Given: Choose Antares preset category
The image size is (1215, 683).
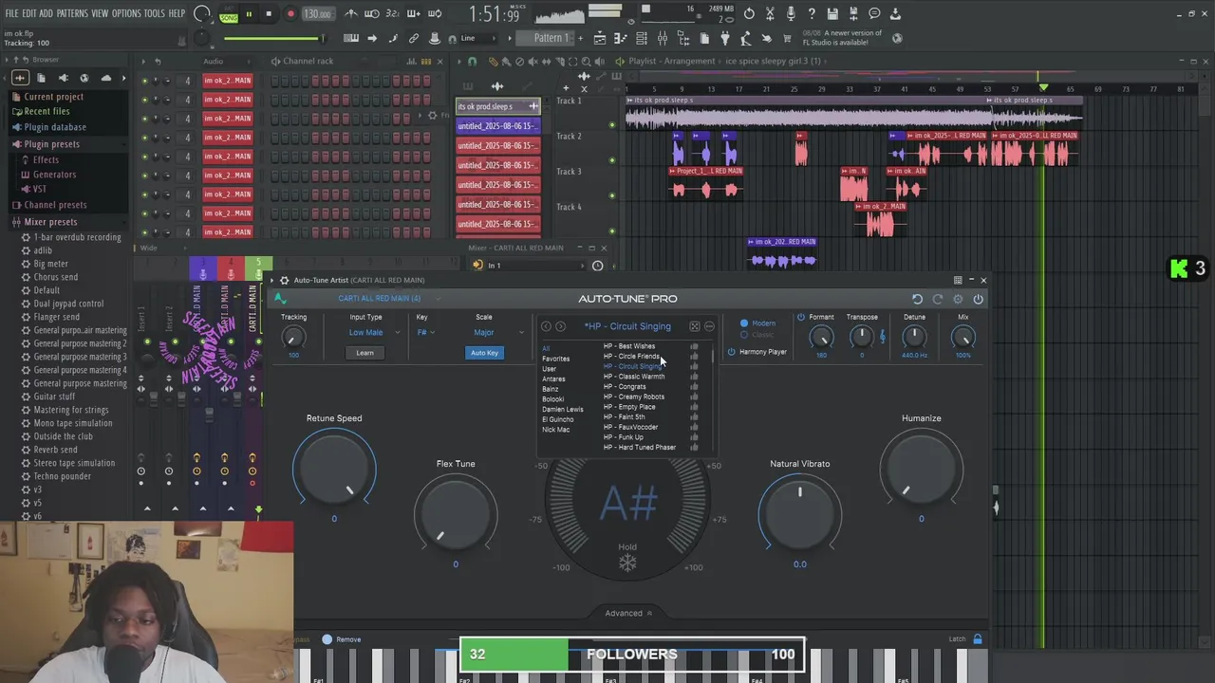Looking at the screenshot, I should coord(553,379).
